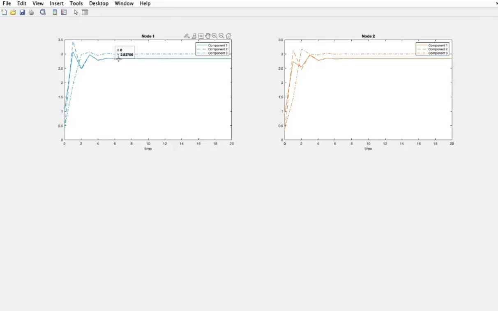Viewport: 498px width, 311px height.
Task: Activate the data tips tool on Node 1
Action: (201, 36)
